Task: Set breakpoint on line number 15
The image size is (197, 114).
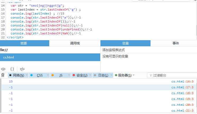Action: coord(3,10)
